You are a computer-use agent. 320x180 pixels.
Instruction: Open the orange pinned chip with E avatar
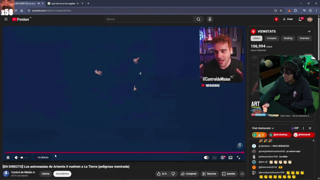pos(259,135)
